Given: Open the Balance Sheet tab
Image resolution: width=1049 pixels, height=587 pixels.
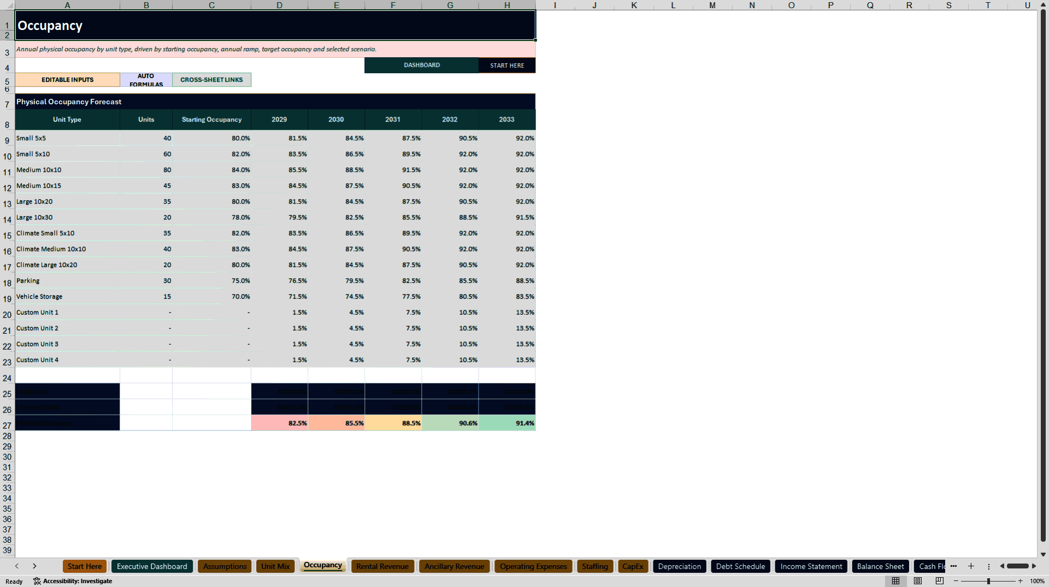Looking at the screenshot, I should pyautogui.click(x=880, y=566).
